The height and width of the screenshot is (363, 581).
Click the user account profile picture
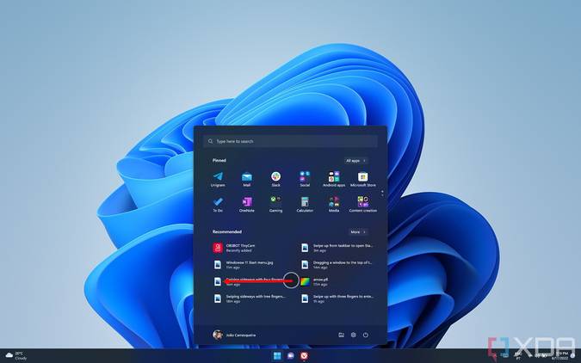(218, 335)
